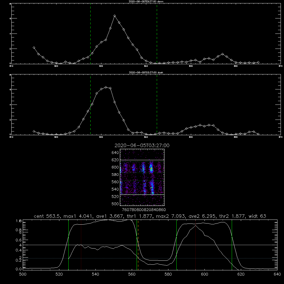Click the x-axis label 870 under dusk plot
The width and height of the screenshot is (284, 284).
tap(280, 137)
